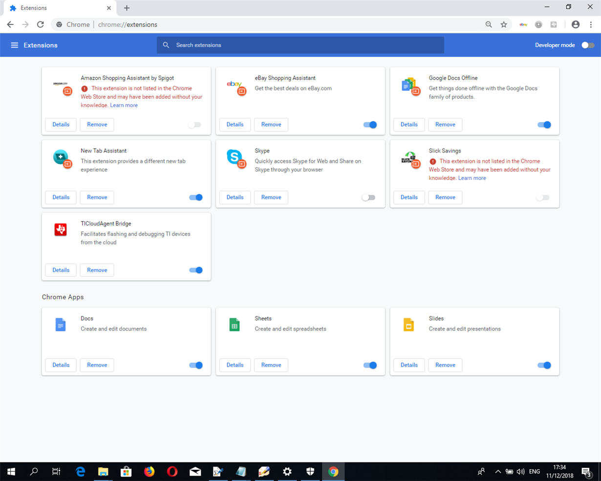Screen dimensions: 601x481
Task: Open Details for eBay Shopping Assistant
Action: [235, 125]
